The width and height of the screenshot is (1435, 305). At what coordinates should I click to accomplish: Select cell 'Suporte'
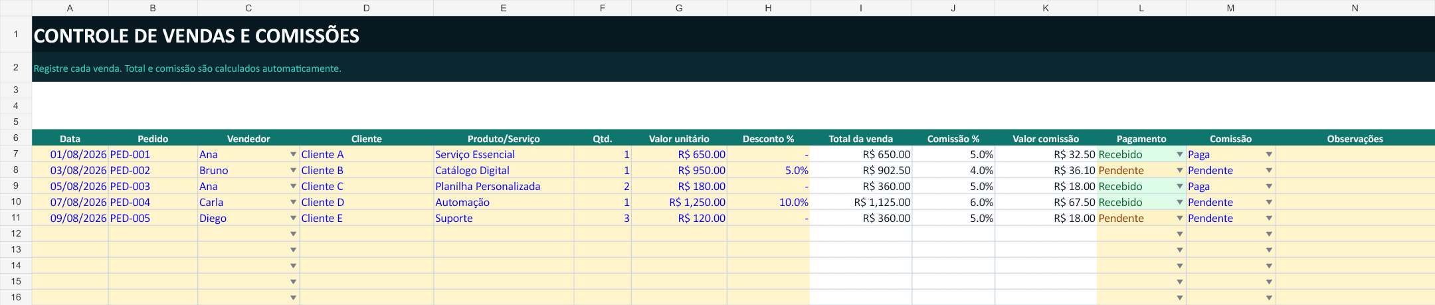[x=504, y=218]
